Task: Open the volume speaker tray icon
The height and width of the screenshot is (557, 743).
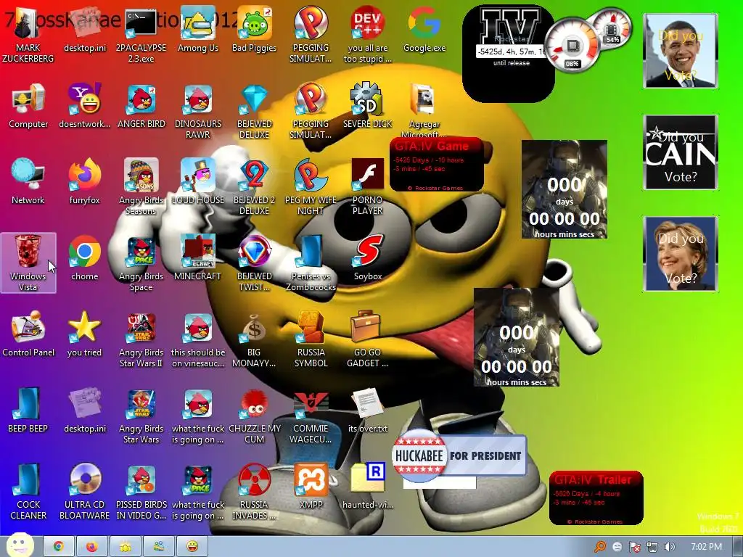Action: tap(669, 547)
